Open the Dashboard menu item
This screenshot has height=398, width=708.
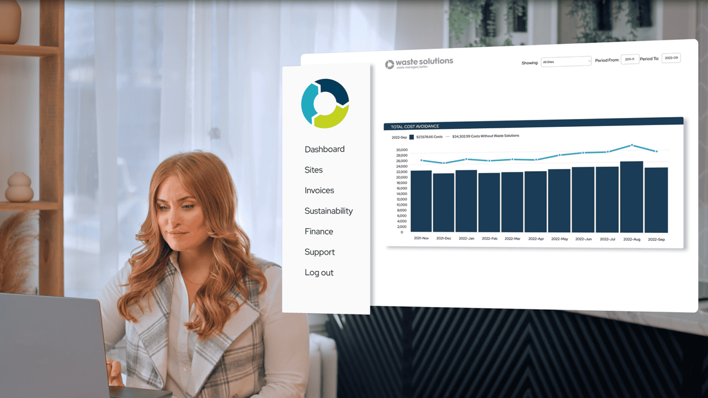[324, 149]
